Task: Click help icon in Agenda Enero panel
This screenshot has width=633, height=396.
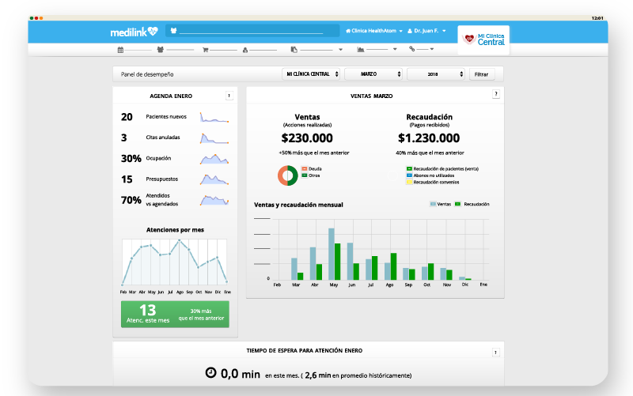Action: (x=229, y=96)
